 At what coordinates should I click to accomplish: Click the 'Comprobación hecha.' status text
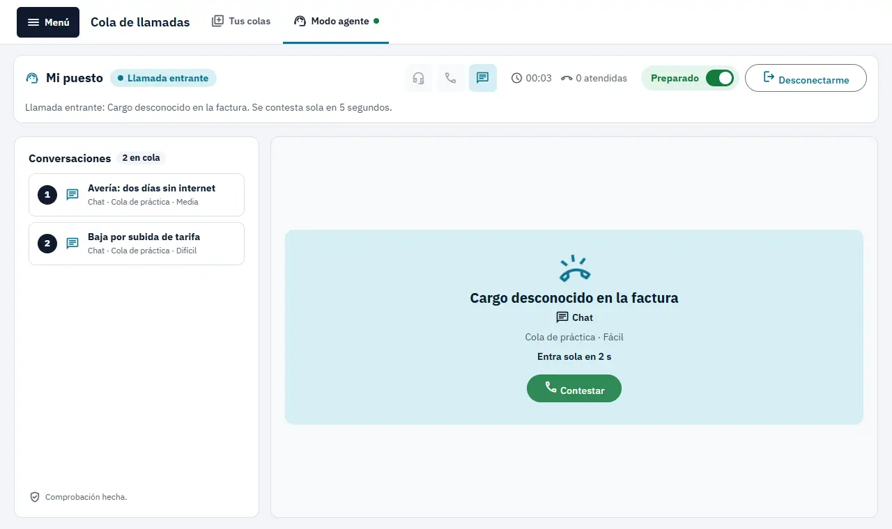click(86, 497)
